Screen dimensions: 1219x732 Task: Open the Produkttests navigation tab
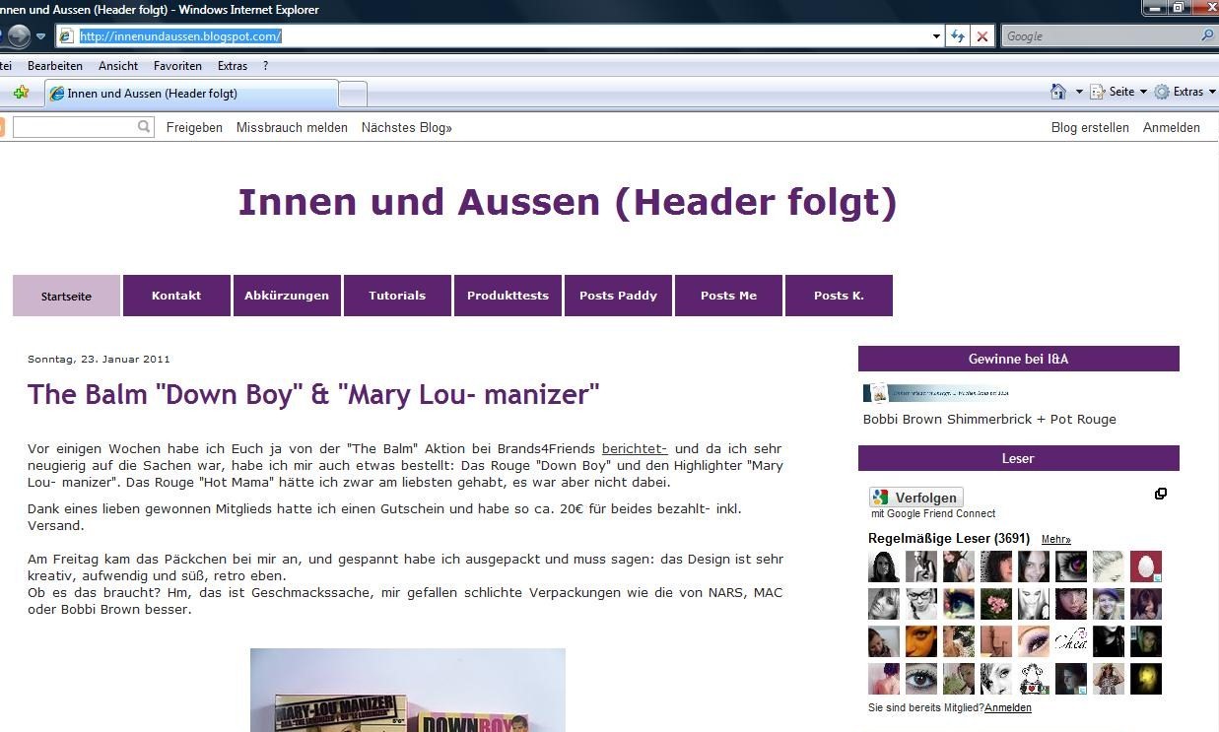tap(508, 296)
